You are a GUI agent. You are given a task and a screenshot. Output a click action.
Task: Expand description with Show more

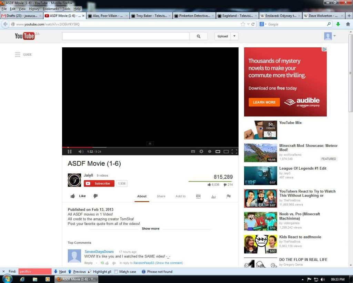pyautogui.click(x=150, y=229)
